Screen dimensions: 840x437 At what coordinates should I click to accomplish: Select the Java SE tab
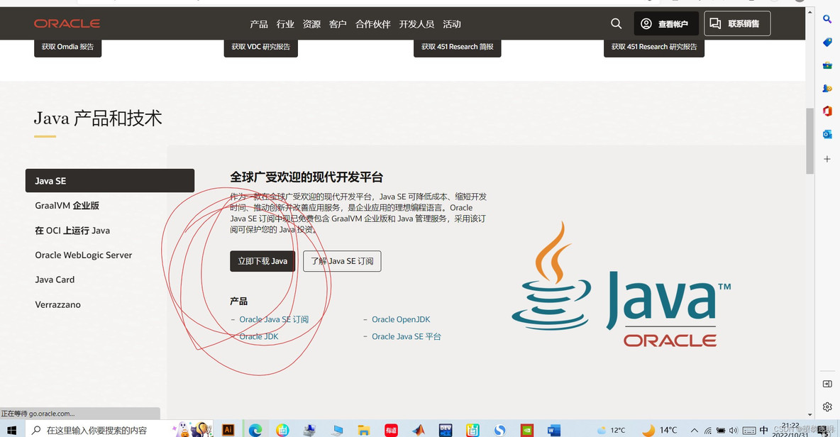pos(110,180)
